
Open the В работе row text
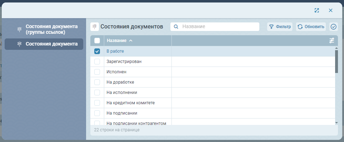[115, 51]
